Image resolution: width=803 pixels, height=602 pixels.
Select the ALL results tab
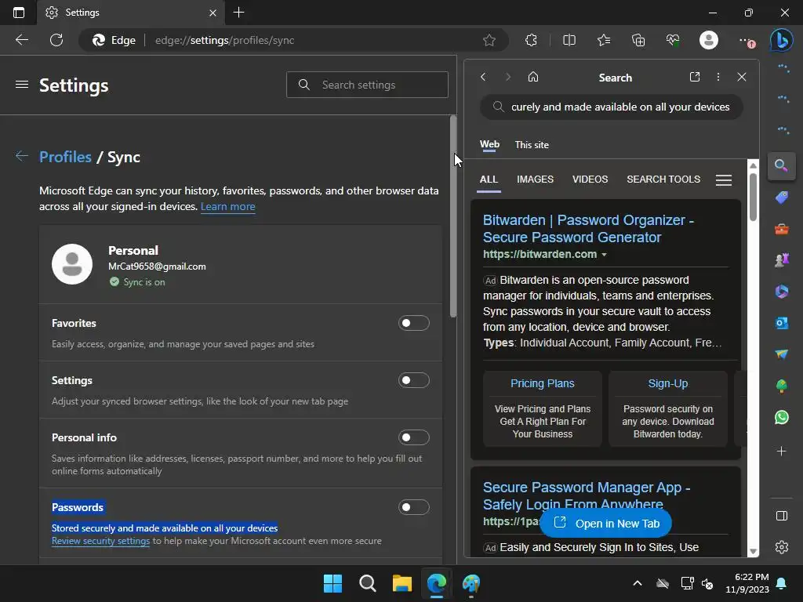click(x=489, y=180)
